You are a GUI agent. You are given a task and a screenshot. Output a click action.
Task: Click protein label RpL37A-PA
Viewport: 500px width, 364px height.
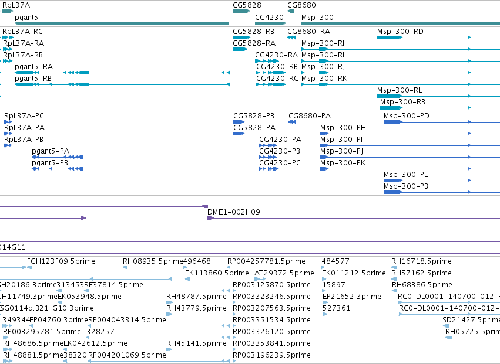(24, 128)
